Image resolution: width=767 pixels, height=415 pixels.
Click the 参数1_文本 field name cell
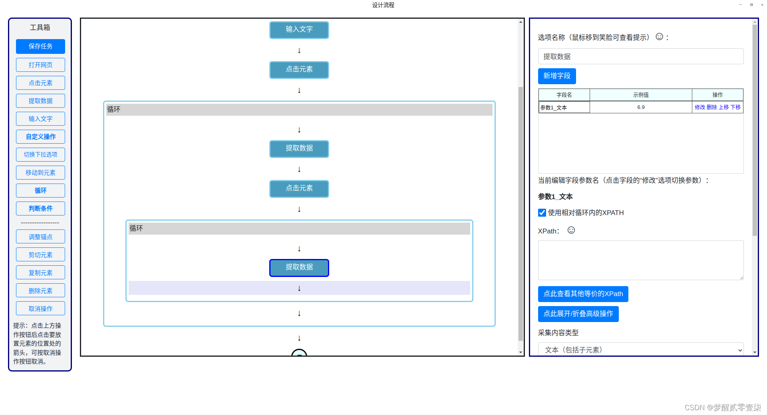[564, 107]
